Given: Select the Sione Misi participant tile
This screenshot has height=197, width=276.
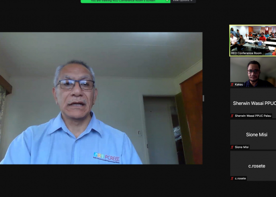Looking at the screenshot, I should coord(253,134).
